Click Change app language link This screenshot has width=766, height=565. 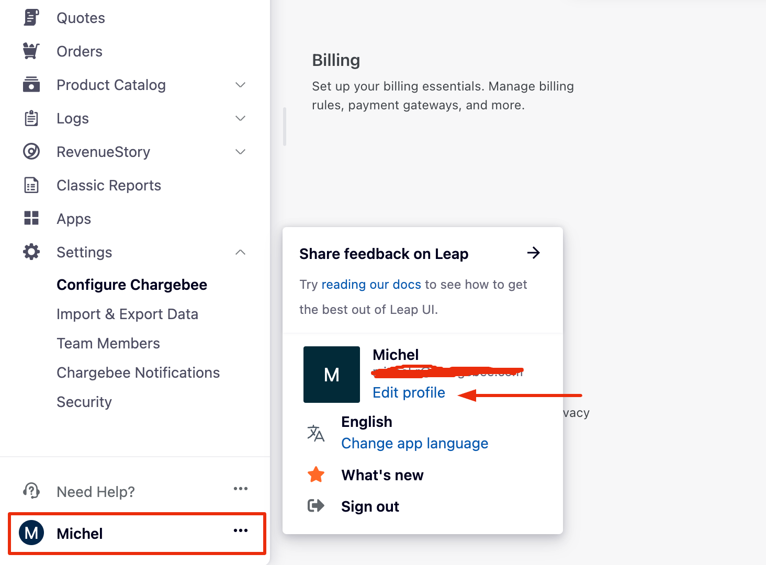[414, 443]
